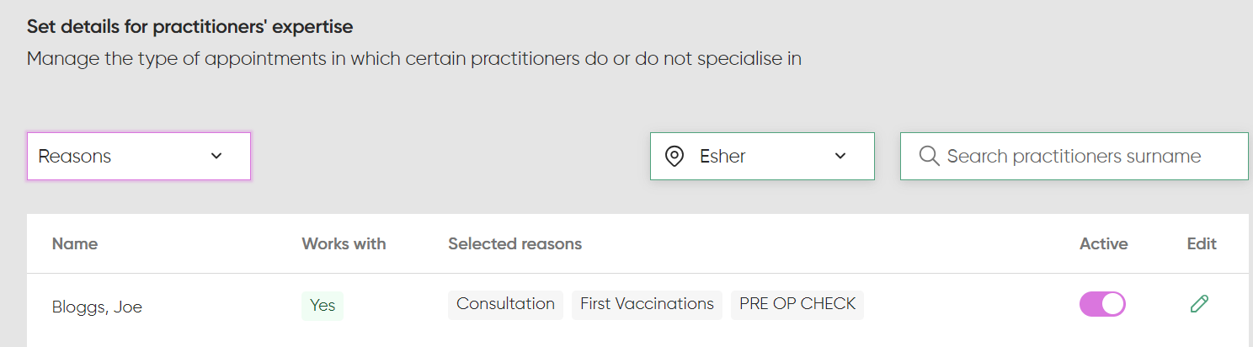Click the practitioners' expertise heading text
This screenshot has height=347, width=1253.
189,27
